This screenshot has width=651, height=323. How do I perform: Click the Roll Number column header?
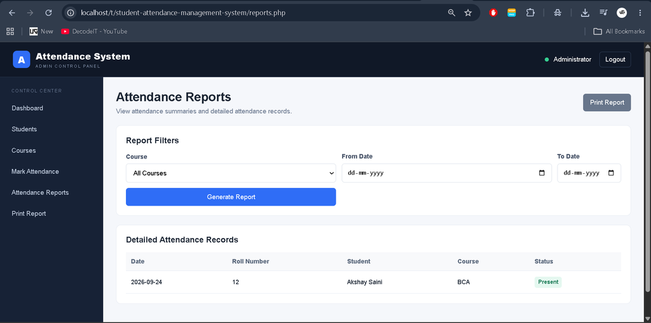(250, 261)
